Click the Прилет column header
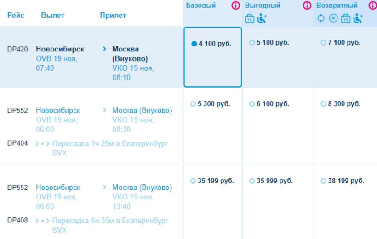377x239 pixels. (113, 15)
